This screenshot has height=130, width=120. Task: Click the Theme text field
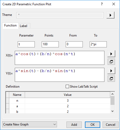[x=60, y=15]
